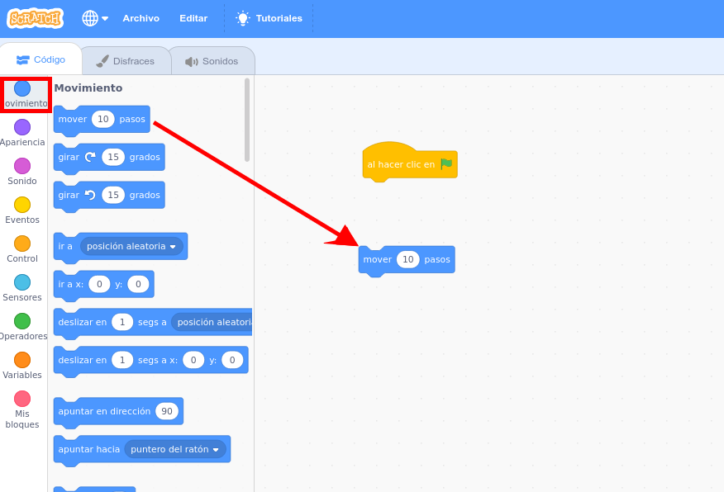This screenshot has height=492, width=724.
Task: Open the globe language selector
Action: point(95,18)
